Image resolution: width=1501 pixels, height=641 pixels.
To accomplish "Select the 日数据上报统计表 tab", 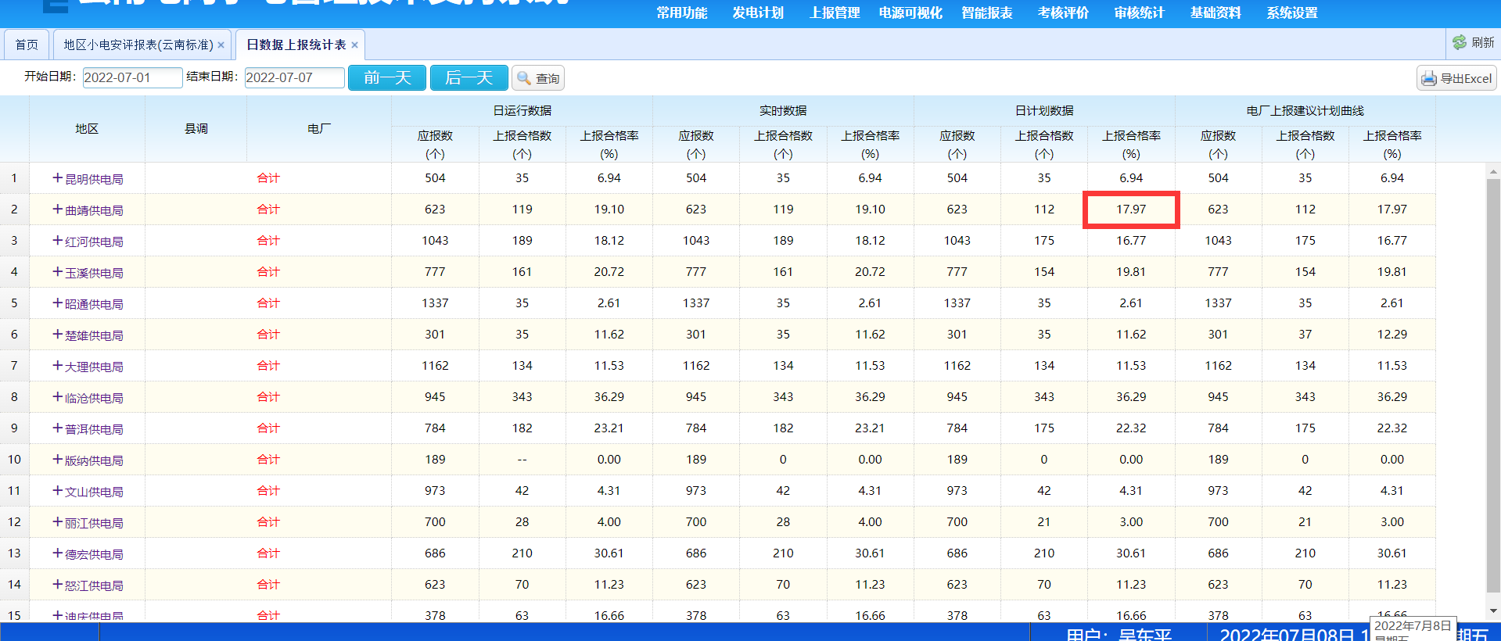I will click(x=296, y=45).
